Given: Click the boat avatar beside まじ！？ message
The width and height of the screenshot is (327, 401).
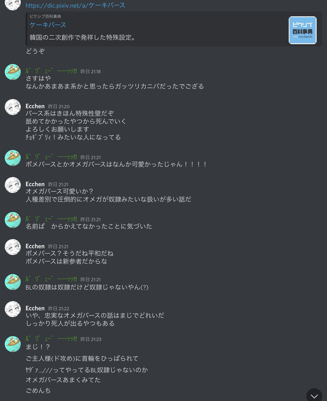Looking at the screenshot, I should [13, 344].
